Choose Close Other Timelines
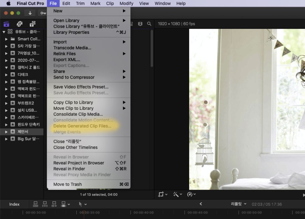 click(88, 147)
